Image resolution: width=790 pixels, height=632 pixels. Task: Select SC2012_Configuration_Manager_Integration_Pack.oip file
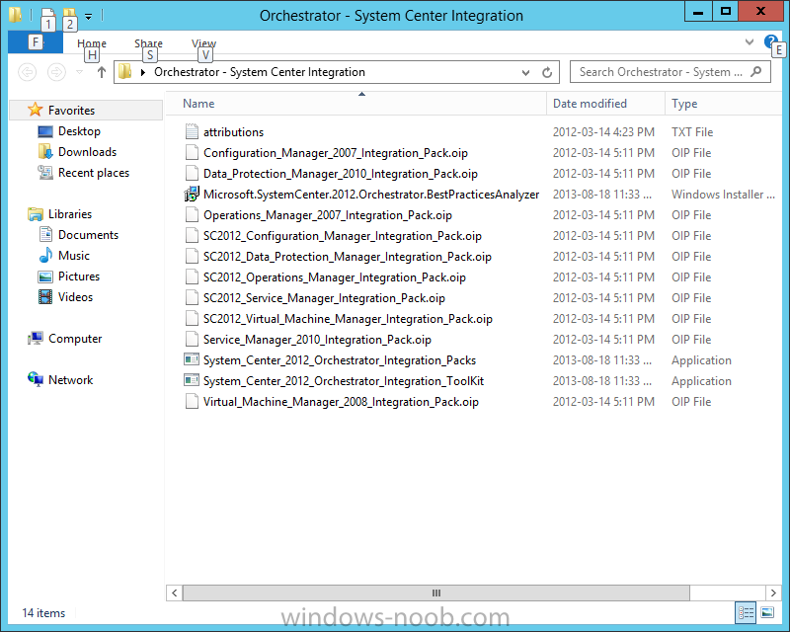(x=342, y=235)
